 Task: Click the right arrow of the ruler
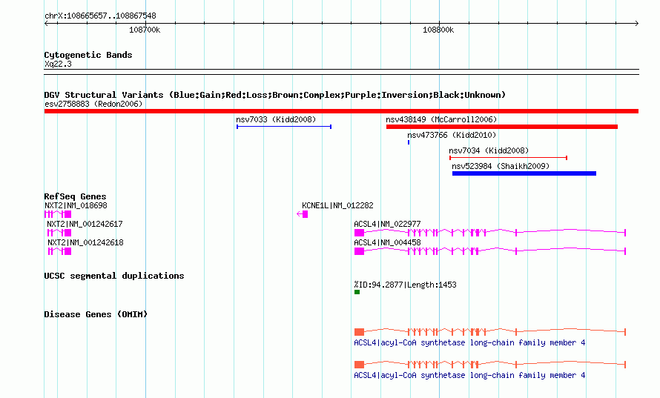coord(636,23)
